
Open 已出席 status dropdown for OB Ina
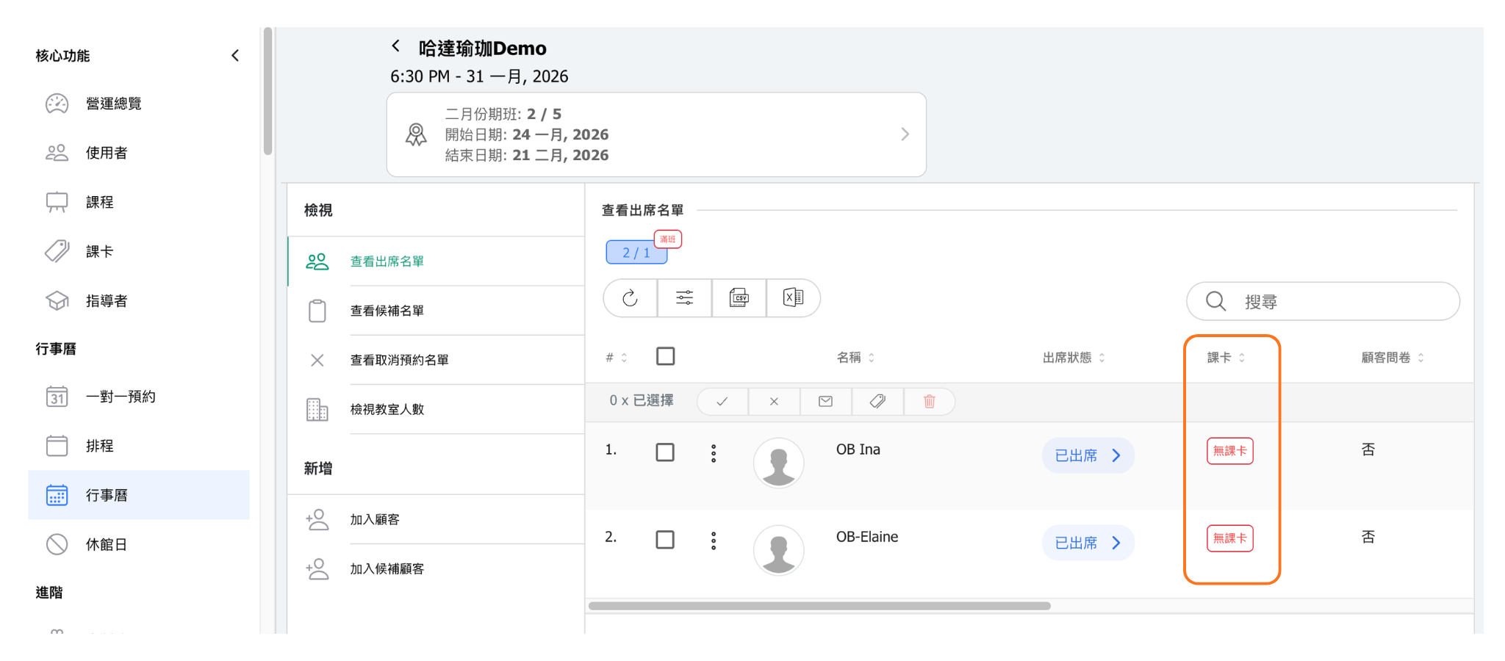pyautogui.click(x=1088, y=456)
